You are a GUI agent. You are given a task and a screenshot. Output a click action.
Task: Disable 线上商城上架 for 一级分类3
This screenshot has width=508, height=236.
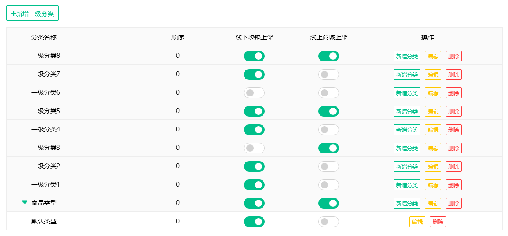pos(328,148)
